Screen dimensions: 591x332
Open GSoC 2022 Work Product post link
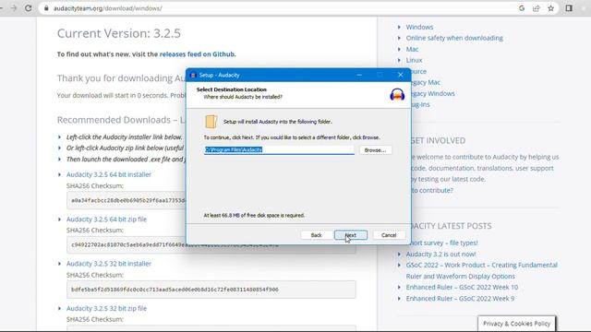(x=481, y=270)
